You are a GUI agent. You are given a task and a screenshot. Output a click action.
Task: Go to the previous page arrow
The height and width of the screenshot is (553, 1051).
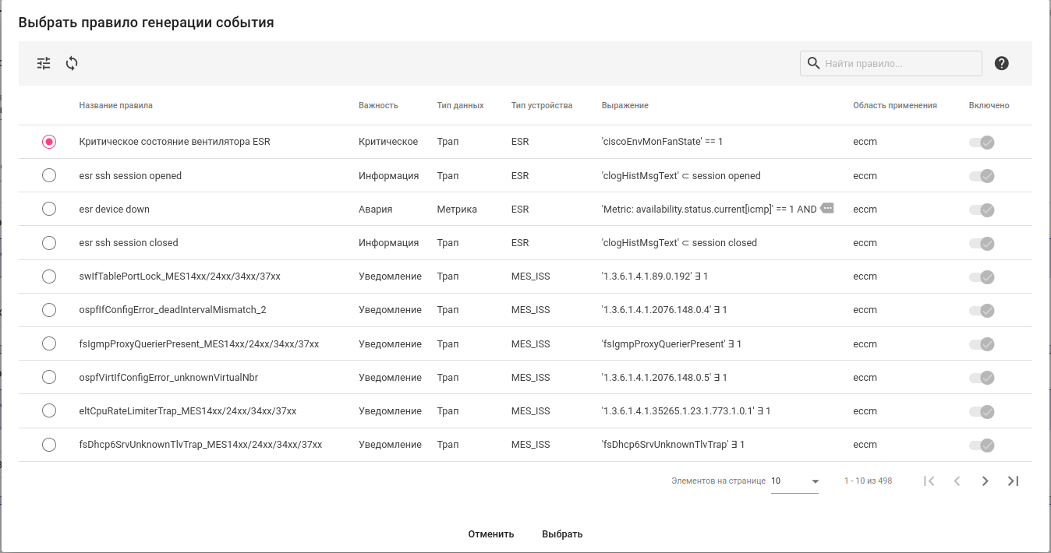point(957,481)
